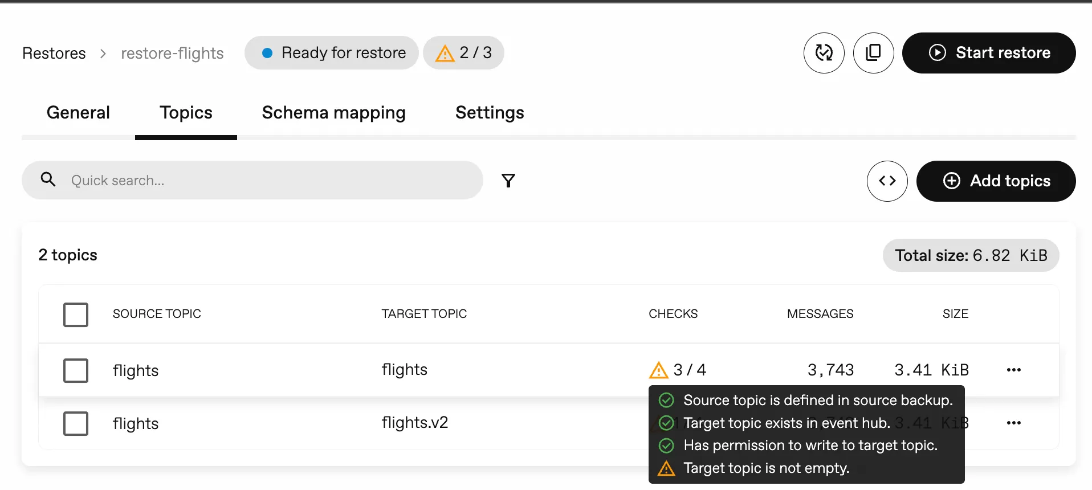Select the flights to flights.v2 row checkbox
This screenshot has width=1092, height=490.
[x=76, y=423]
